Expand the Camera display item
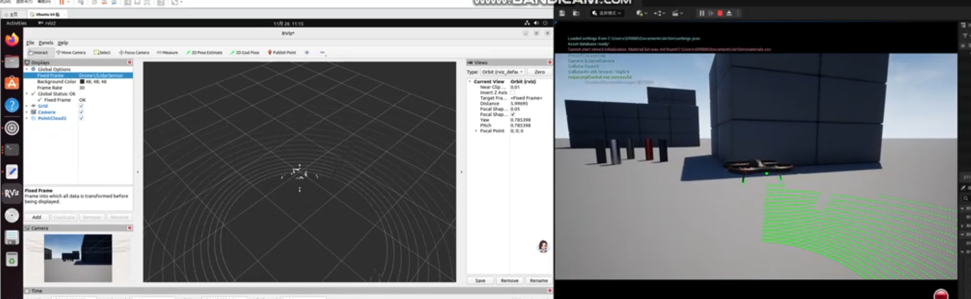Image resolution: width=971 pixels, height=299 pixels. [x=27, y=112]
